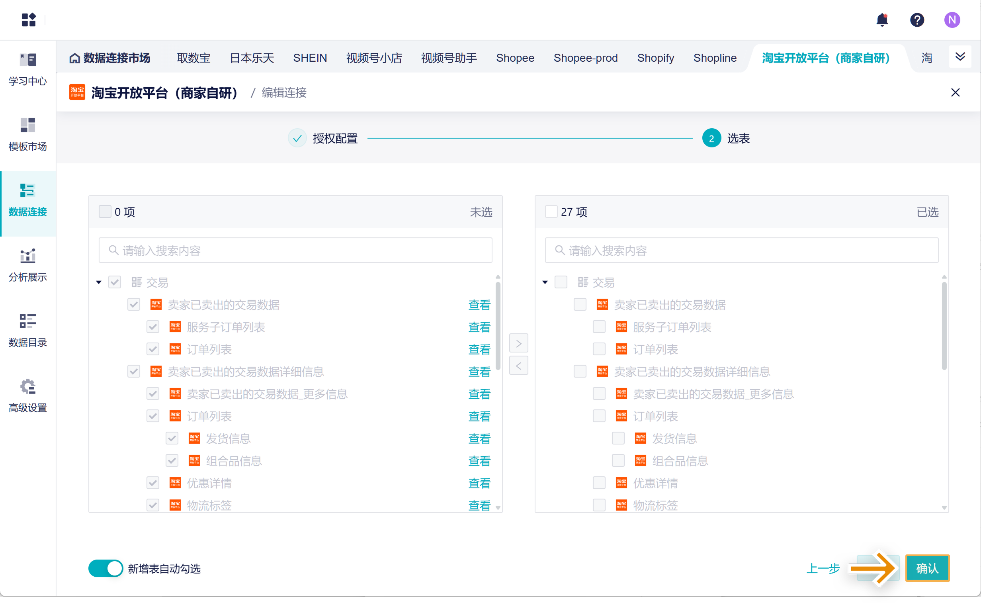
Task: Click 查看 for 组合品信息
Action: point(479,461)
